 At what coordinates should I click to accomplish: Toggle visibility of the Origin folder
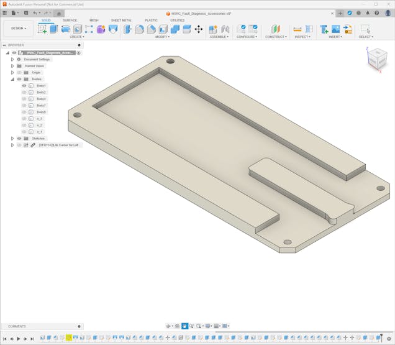[19, 73]
